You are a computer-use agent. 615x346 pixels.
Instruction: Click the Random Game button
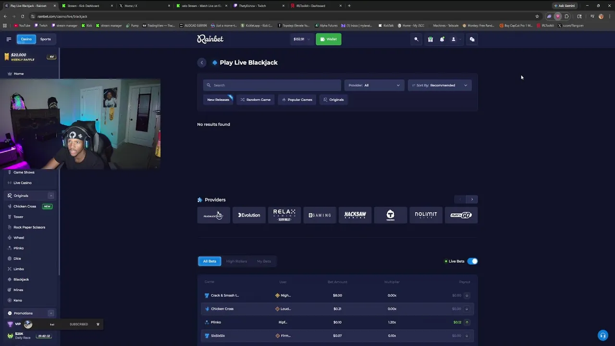tap(256, 99)
